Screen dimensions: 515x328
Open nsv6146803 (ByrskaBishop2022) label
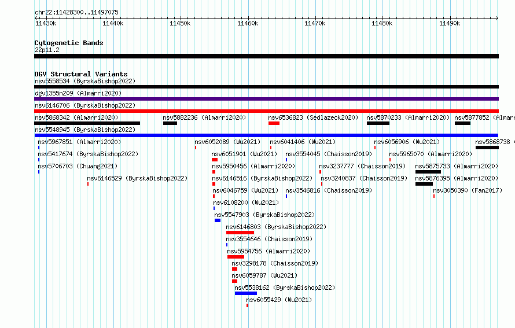[x=276, y=227]
